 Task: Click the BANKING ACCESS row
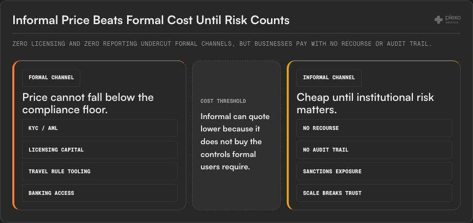100,193
